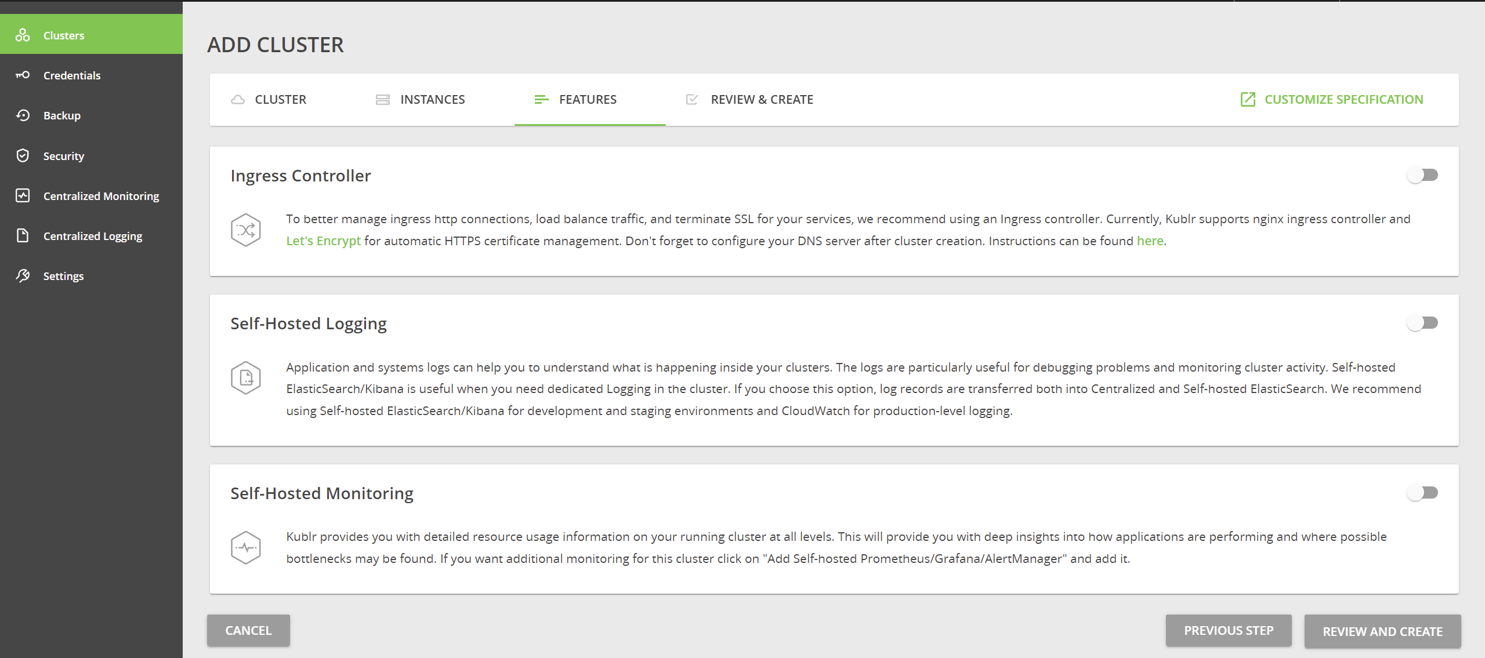The height and width of the screenshot is (658, 1485).
Task: Click CUSTOMIZE SPECIFICATION link
Action: coord(1332,100)
